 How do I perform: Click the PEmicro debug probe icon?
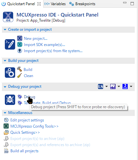113,86
